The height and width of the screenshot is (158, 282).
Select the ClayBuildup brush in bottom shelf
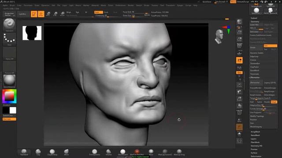[52, 152]
